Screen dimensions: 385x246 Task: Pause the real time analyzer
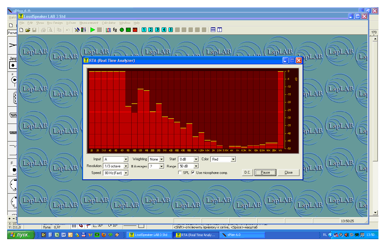pos(265,172)
